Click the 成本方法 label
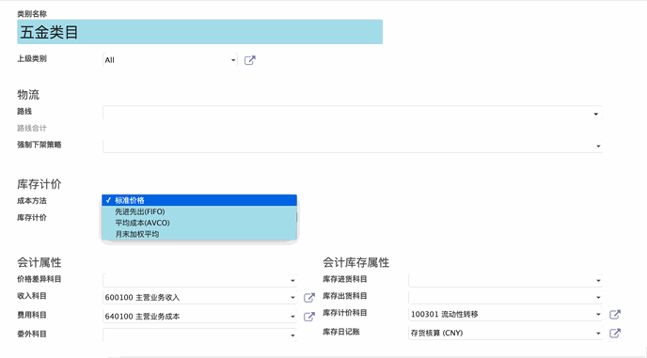Screen dimensions: 647x358 pyautogui.click(x=32, y=201)
